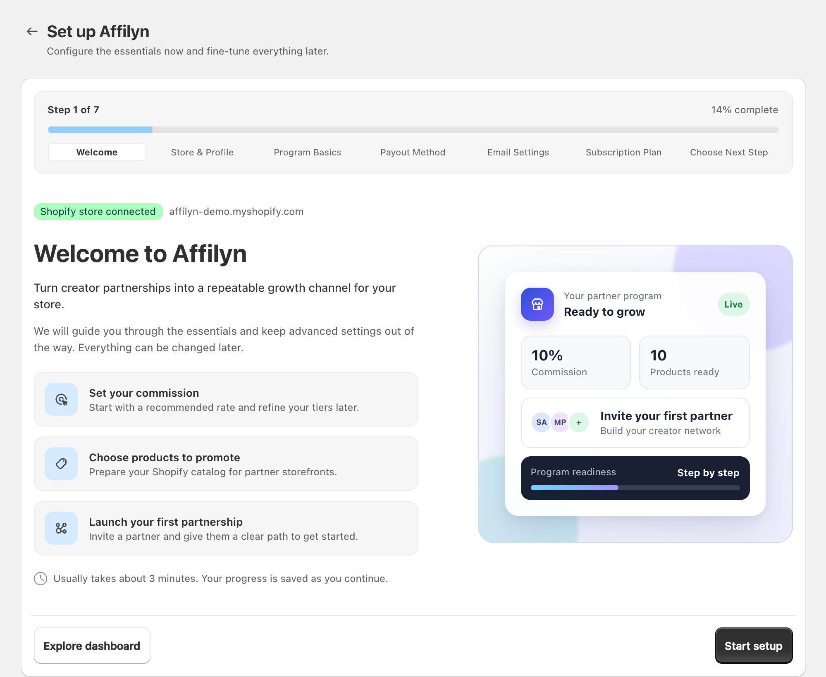Click the Step 1 of 7 label
826x677 pixels.
tap(73, 110)
